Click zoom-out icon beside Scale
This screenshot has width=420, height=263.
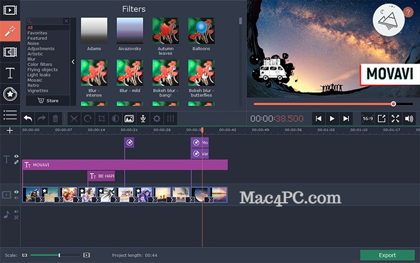(24, 255)
